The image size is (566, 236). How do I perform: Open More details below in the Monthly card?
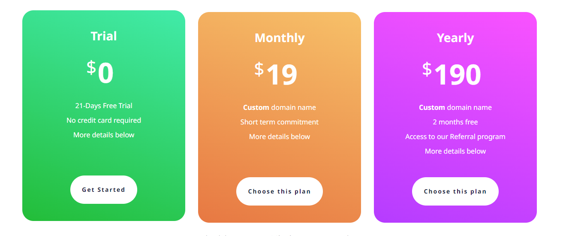tap(280, 137)
